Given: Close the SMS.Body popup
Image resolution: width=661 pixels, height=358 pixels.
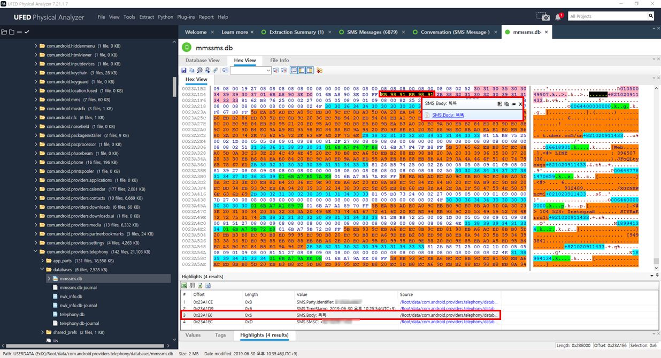Looking at the screenshot, I should coord(520,104).
